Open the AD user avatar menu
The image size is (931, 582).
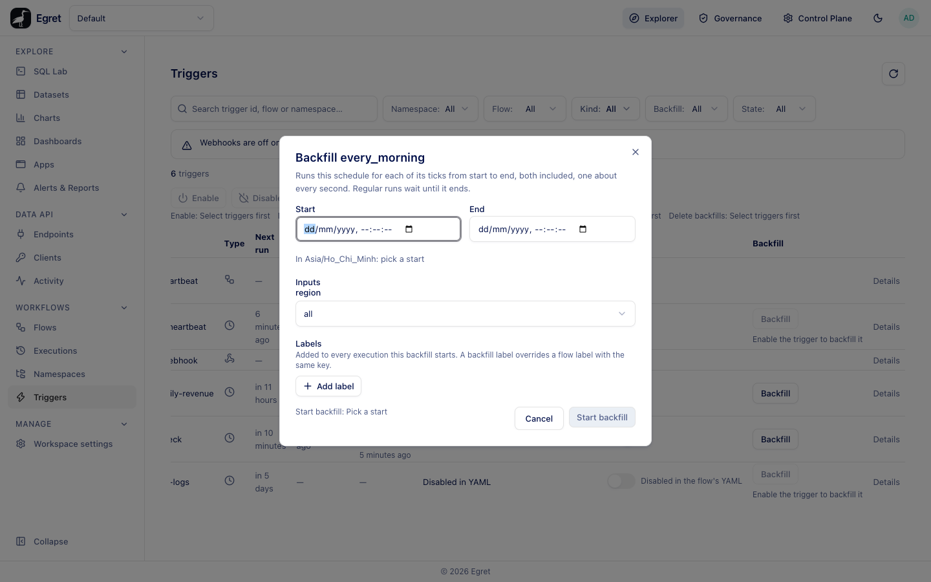pyautogui.click(x=909, y=18)
